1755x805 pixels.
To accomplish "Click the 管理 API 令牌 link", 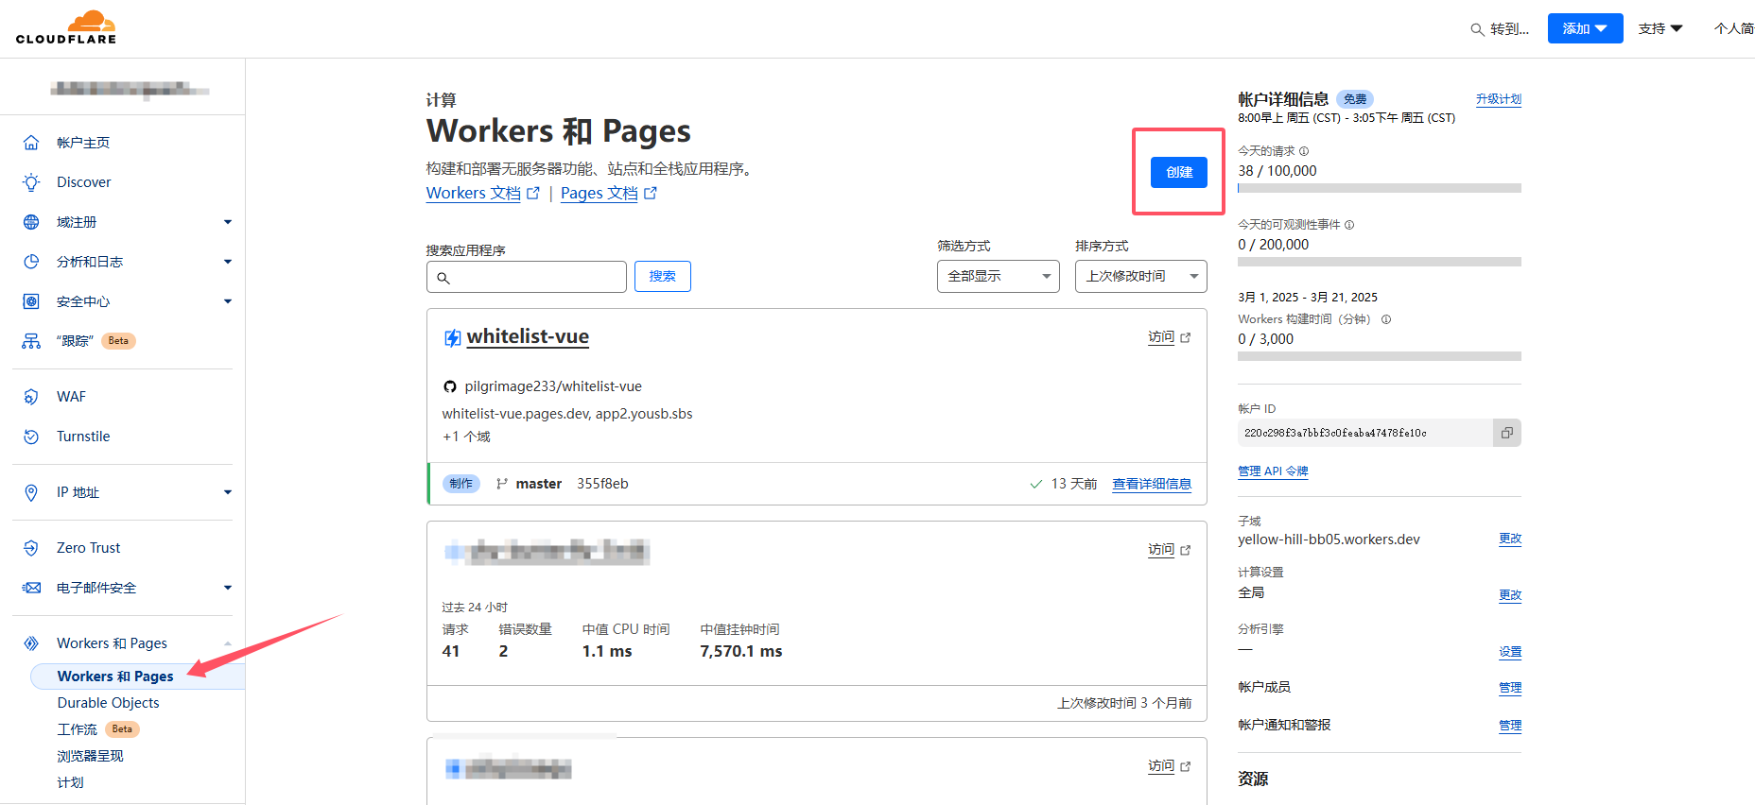I will coord(1273,471).
